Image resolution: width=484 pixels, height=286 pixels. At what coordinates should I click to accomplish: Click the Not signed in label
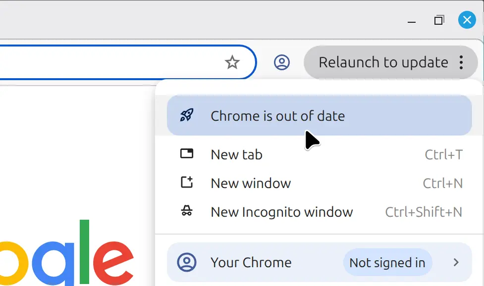pos(387,262)
